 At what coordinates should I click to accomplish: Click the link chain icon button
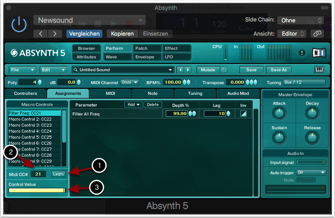(317, 33)
